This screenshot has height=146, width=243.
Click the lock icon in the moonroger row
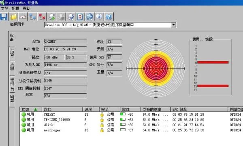point(102,130)
